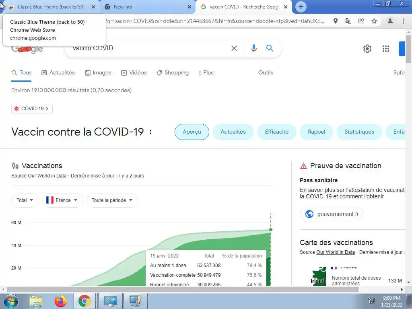Viewport: 412px width, 309px height.
Task: Open Windows Start menu orb
Action: click(11, 301)
